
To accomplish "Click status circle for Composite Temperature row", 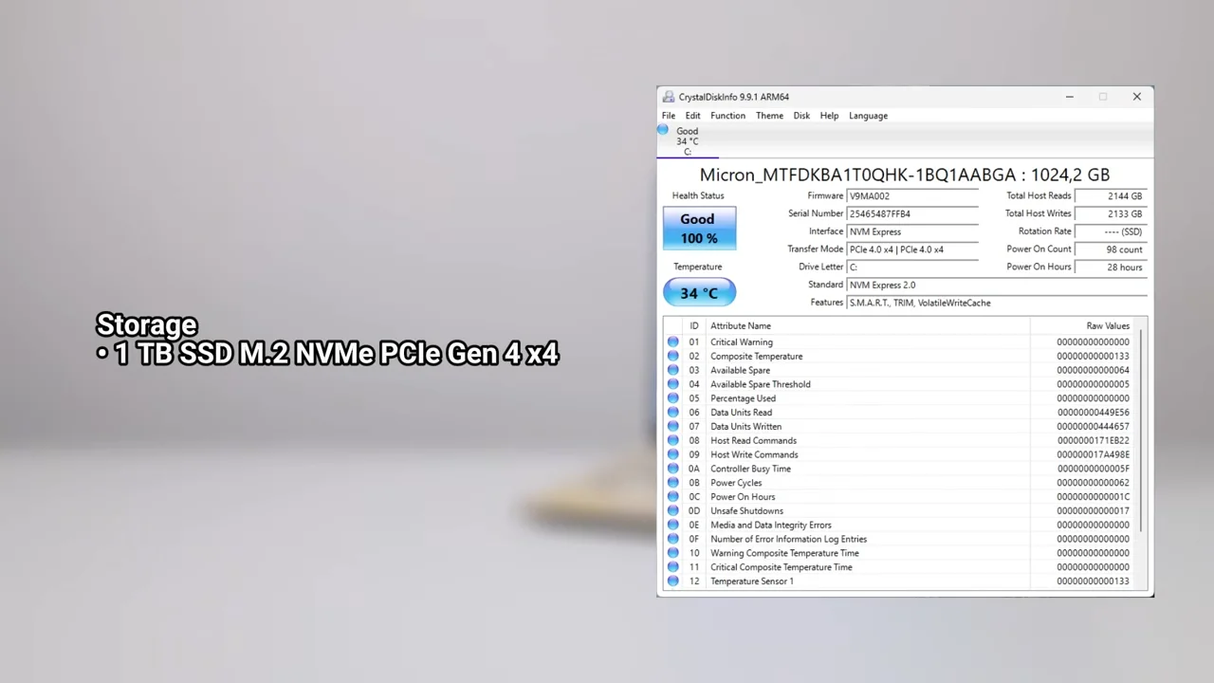I will pyautogui.click(x=672, y=356).
